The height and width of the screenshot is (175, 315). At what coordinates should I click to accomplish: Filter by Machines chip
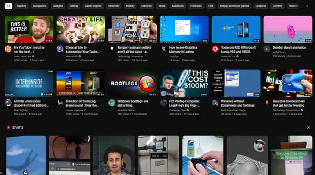178,6
